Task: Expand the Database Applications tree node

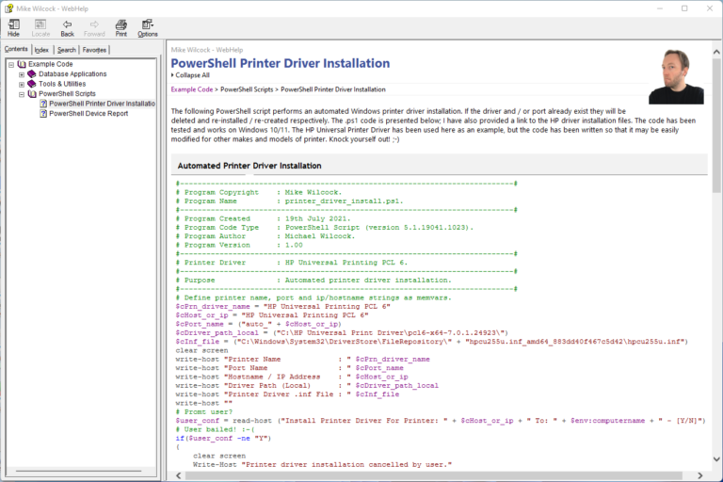Action: 21,73
